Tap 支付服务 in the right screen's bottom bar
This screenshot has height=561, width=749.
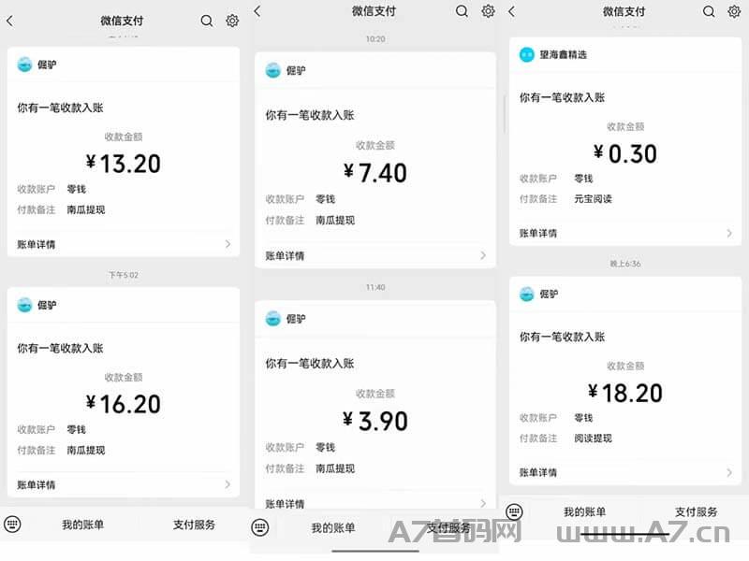click(x=696, y=511)
